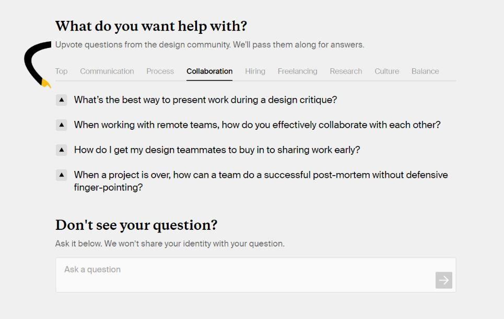Image resolution: width=504 pixels, height=319 pixels.
Task: Click the sharing work early question text
Action: point(217,150)
